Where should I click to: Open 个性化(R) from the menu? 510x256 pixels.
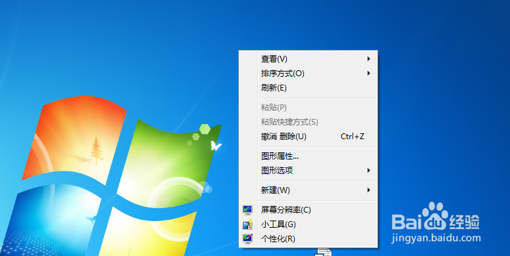[308, 239]
